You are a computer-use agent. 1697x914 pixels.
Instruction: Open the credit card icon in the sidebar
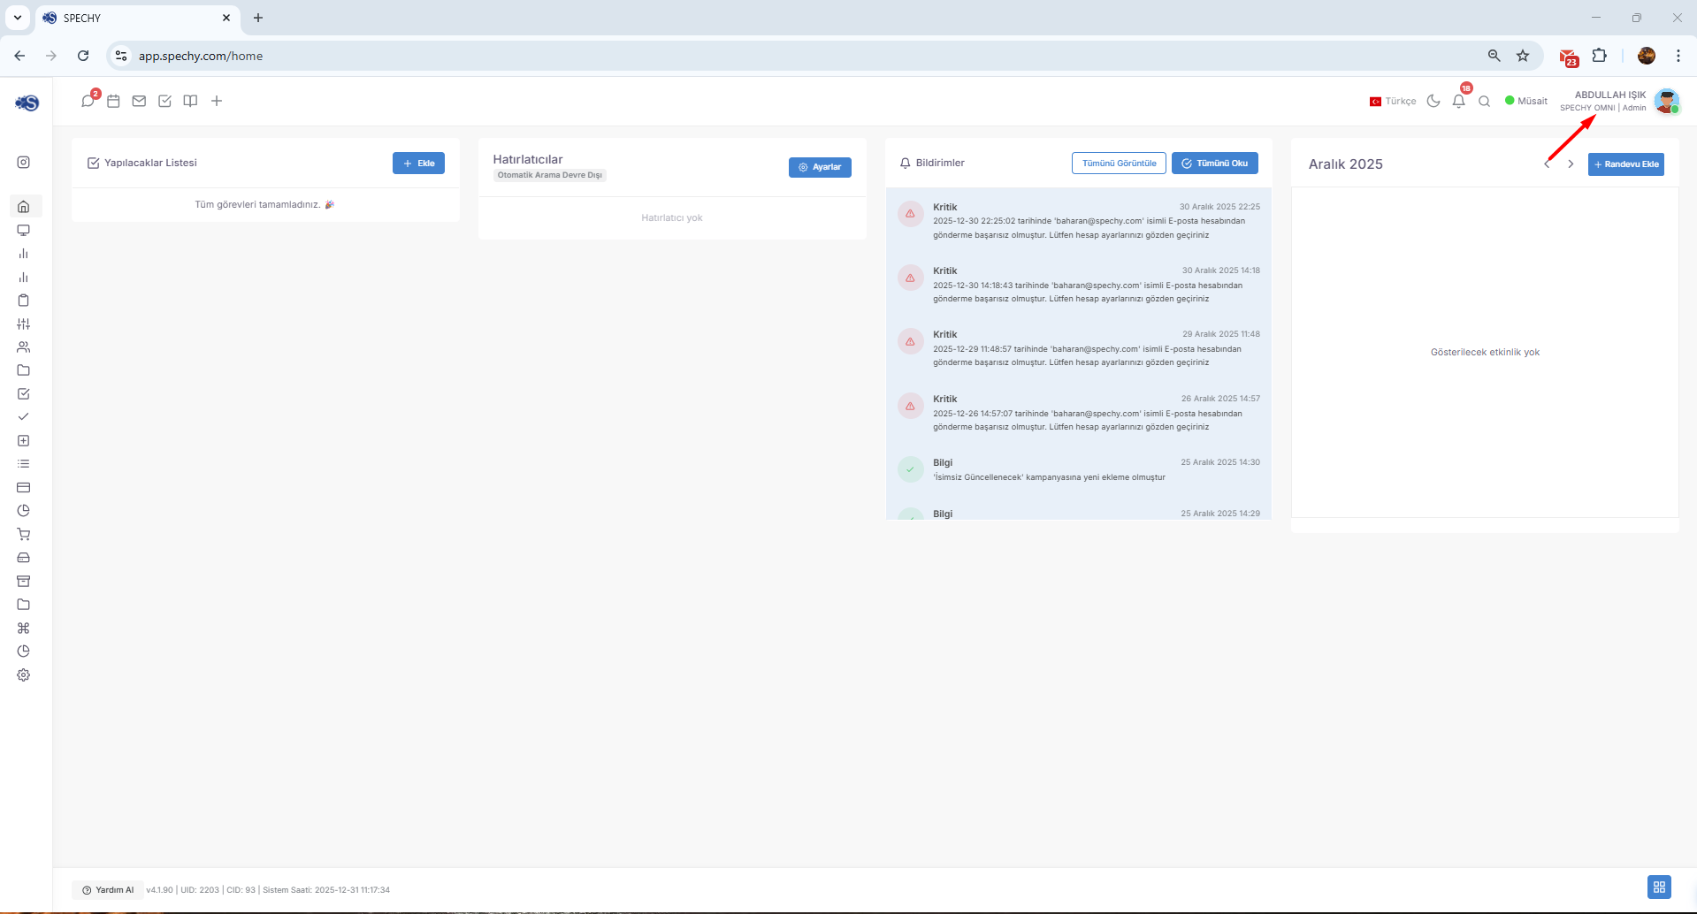24,487
